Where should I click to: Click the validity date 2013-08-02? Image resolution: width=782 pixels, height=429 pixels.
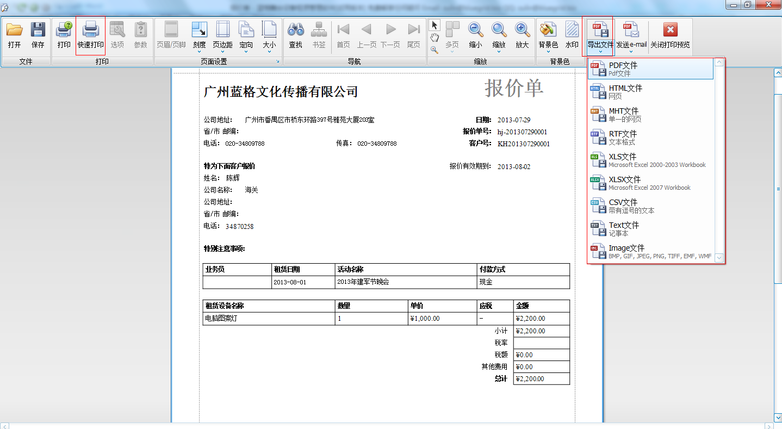point(514,167)
